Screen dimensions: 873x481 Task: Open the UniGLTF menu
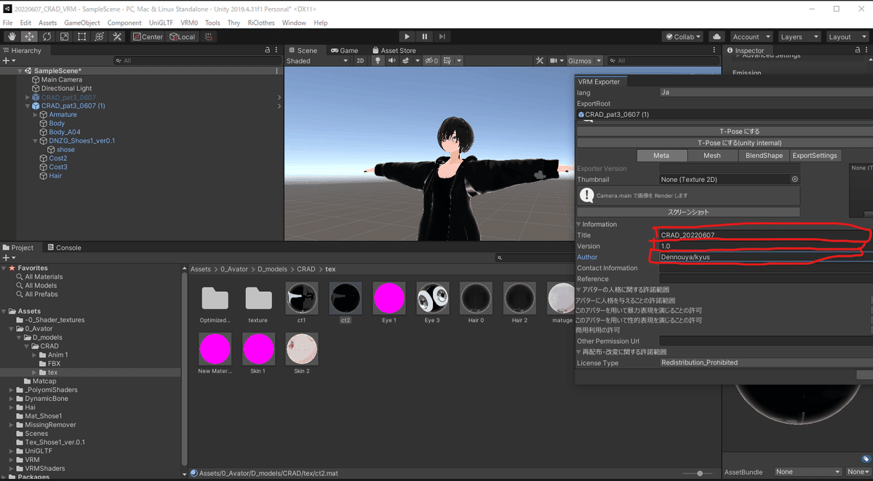pyautogui.click(x=162, y=23)
